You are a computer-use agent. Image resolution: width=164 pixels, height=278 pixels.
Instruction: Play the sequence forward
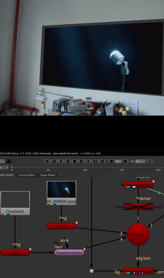click(x=88, y=161)
